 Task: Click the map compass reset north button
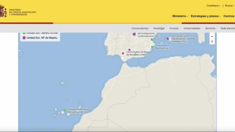coord(212,42)
